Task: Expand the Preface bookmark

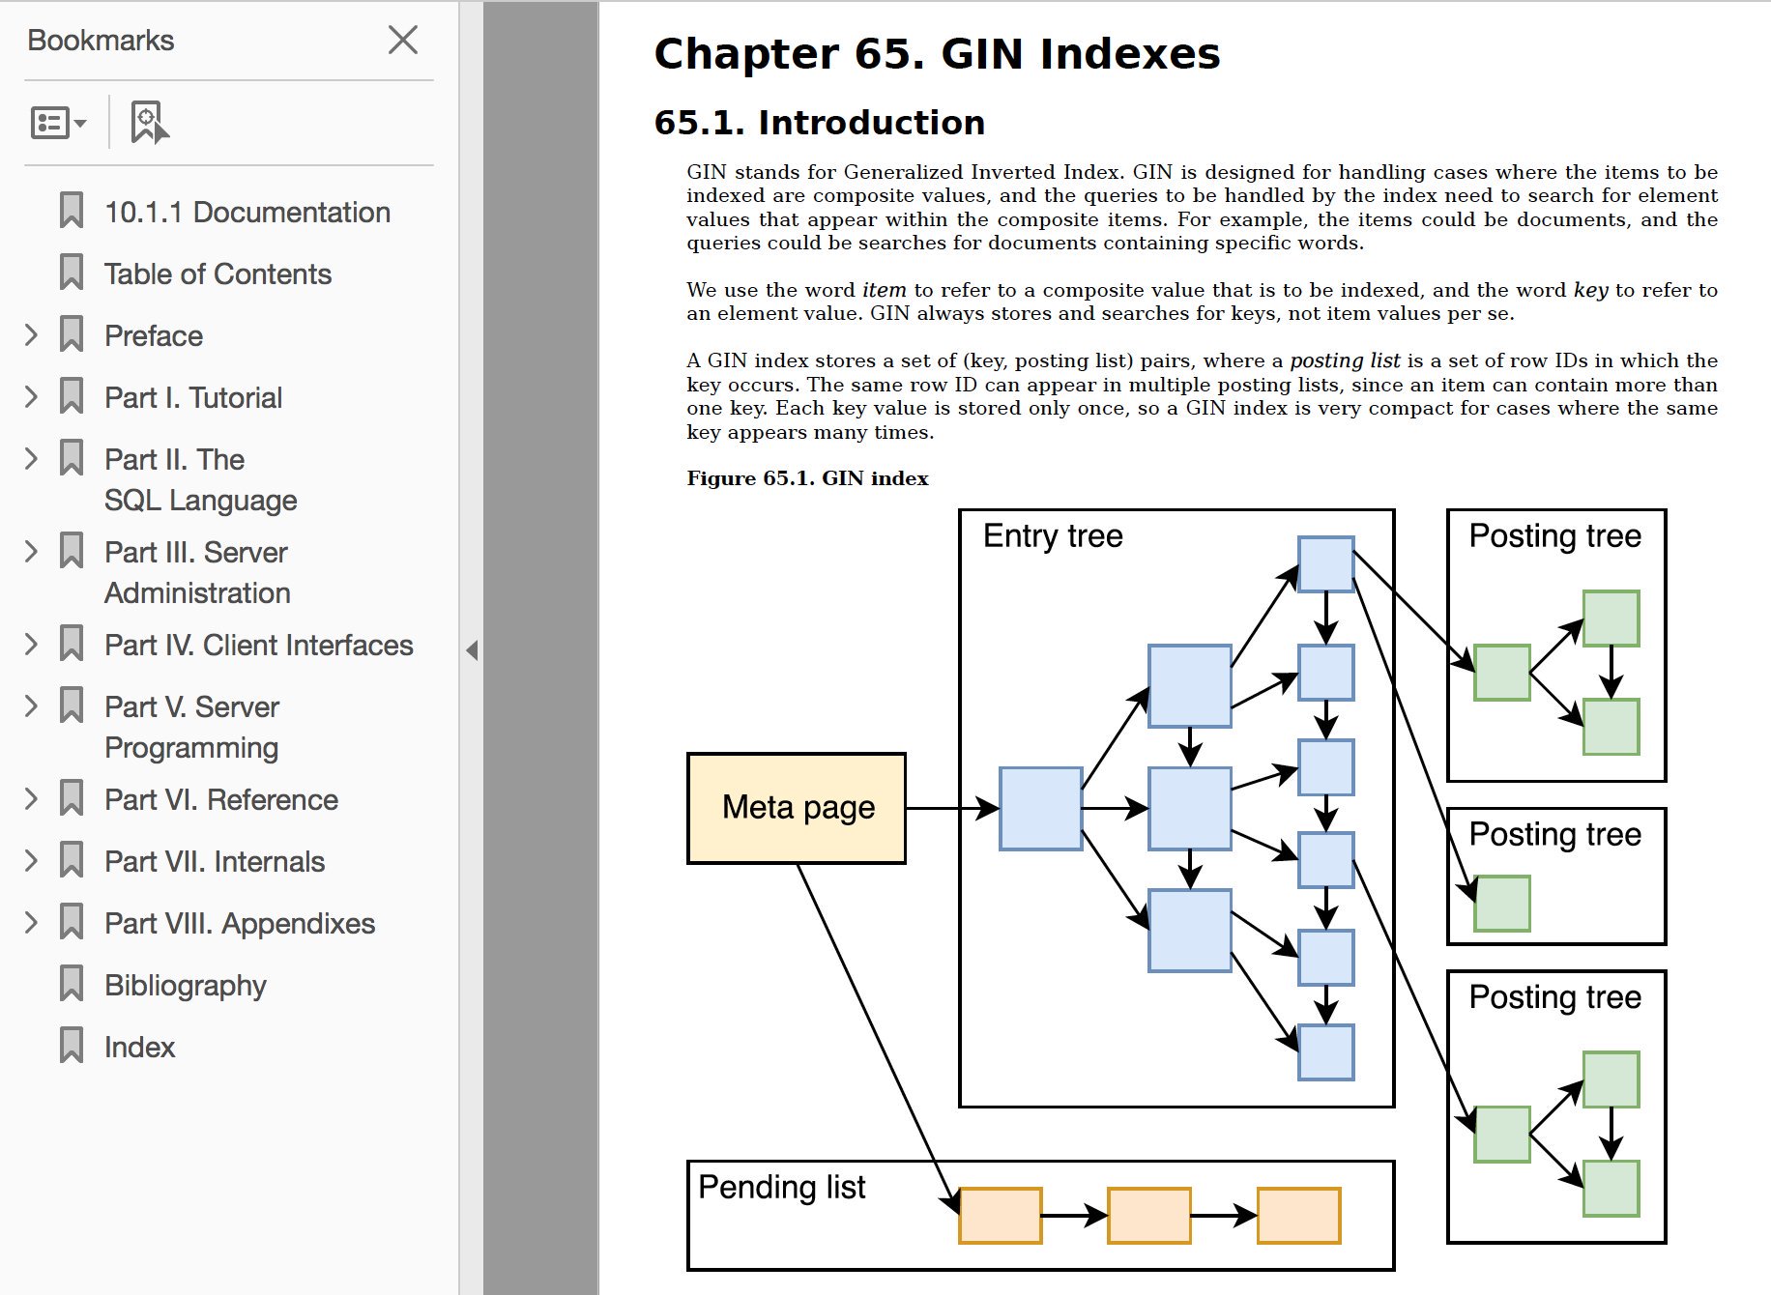Action: coord(31,335)
